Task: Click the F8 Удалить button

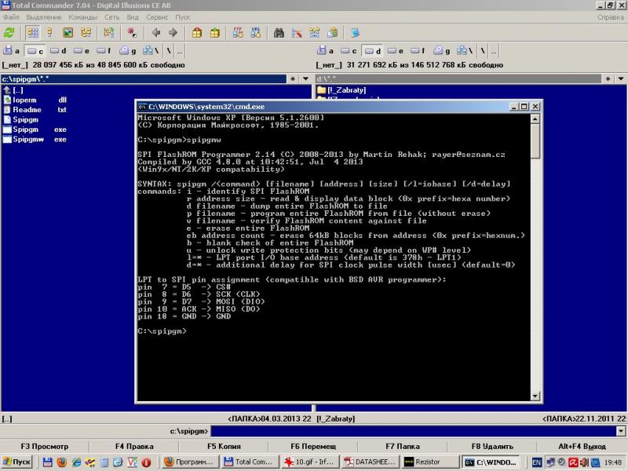Action: click(492, 446)
